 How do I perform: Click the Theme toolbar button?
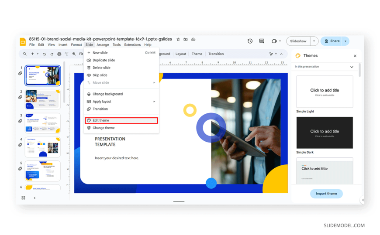[197, 54]
